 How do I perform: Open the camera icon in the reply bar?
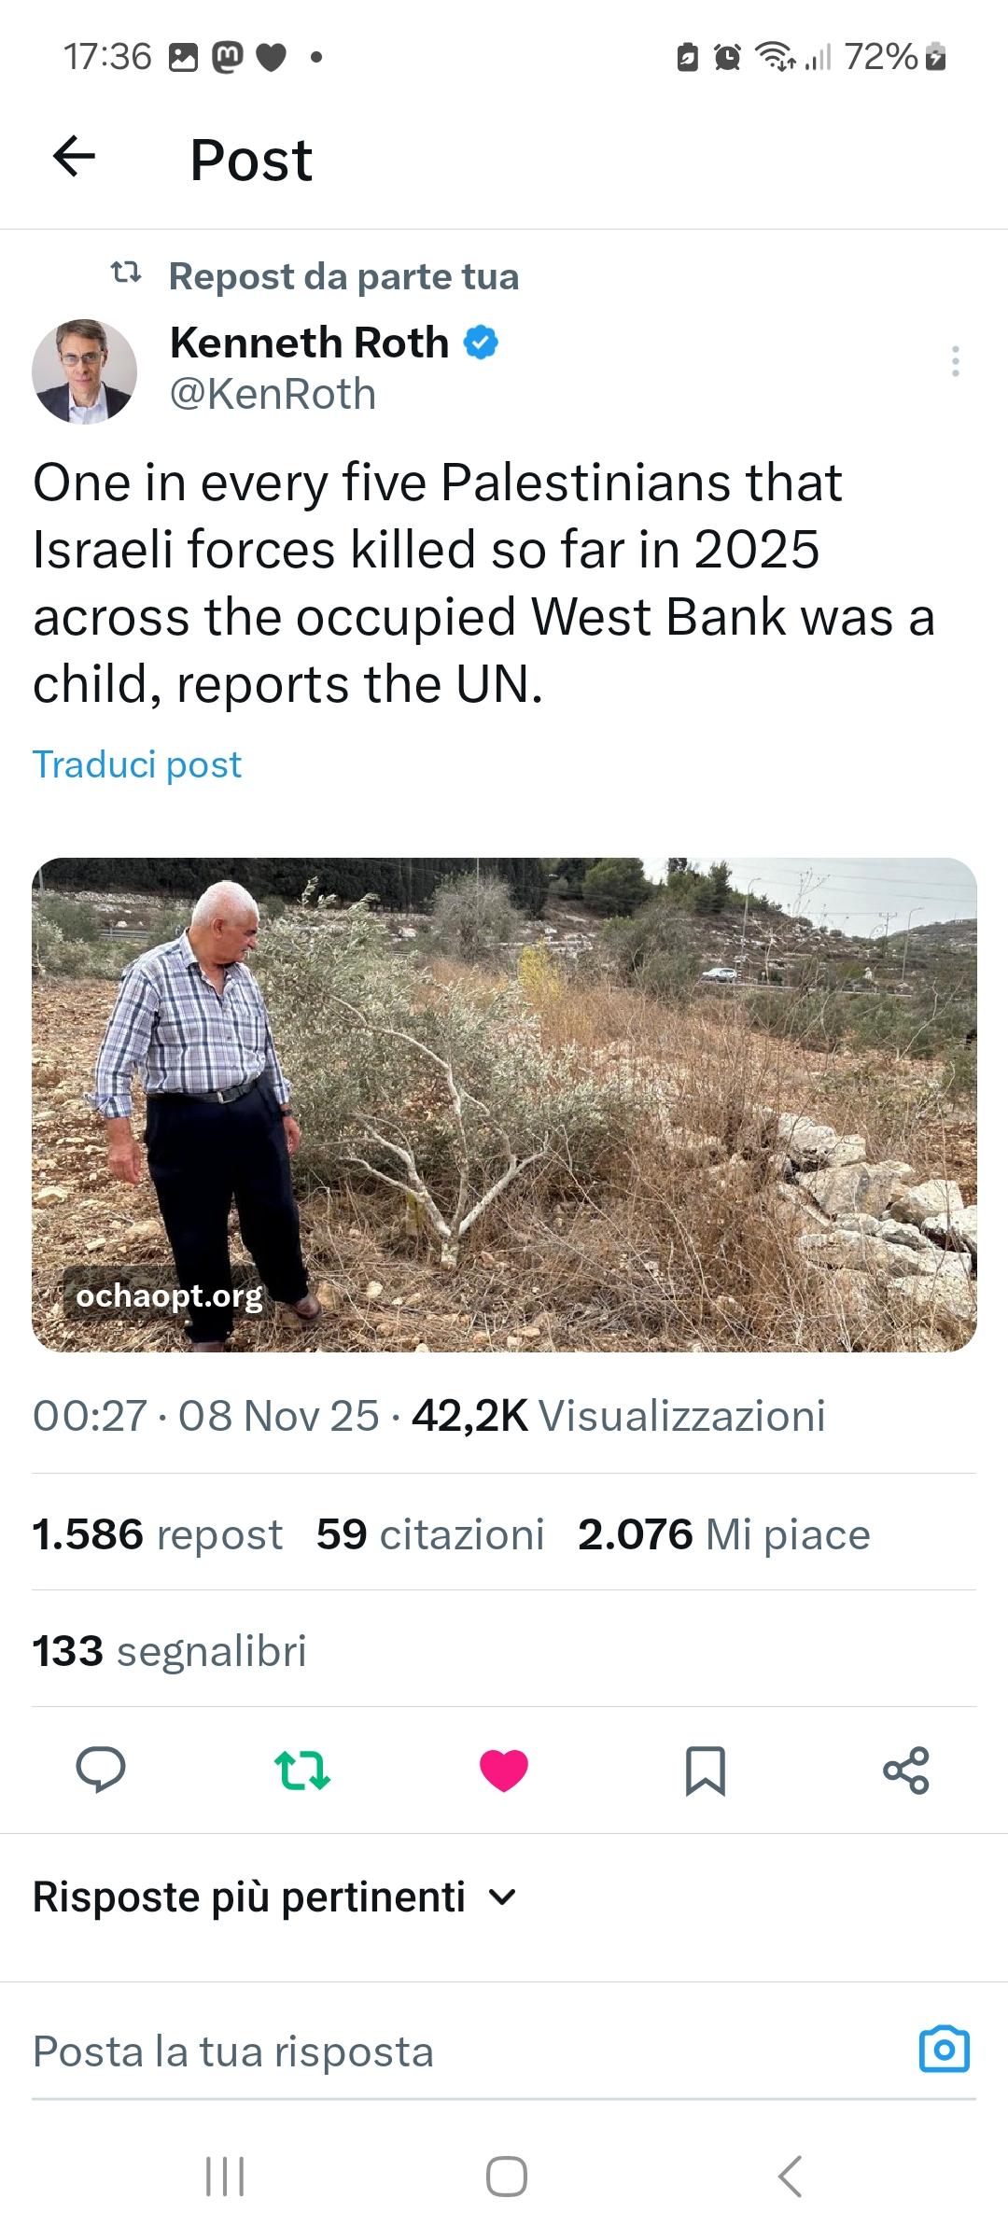click(x=945, y=2051)
